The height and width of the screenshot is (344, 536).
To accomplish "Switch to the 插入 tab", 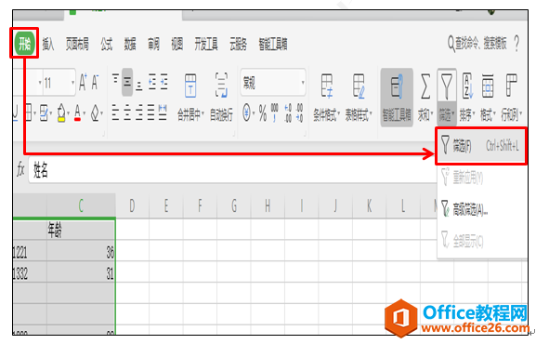I will point(48,44).
